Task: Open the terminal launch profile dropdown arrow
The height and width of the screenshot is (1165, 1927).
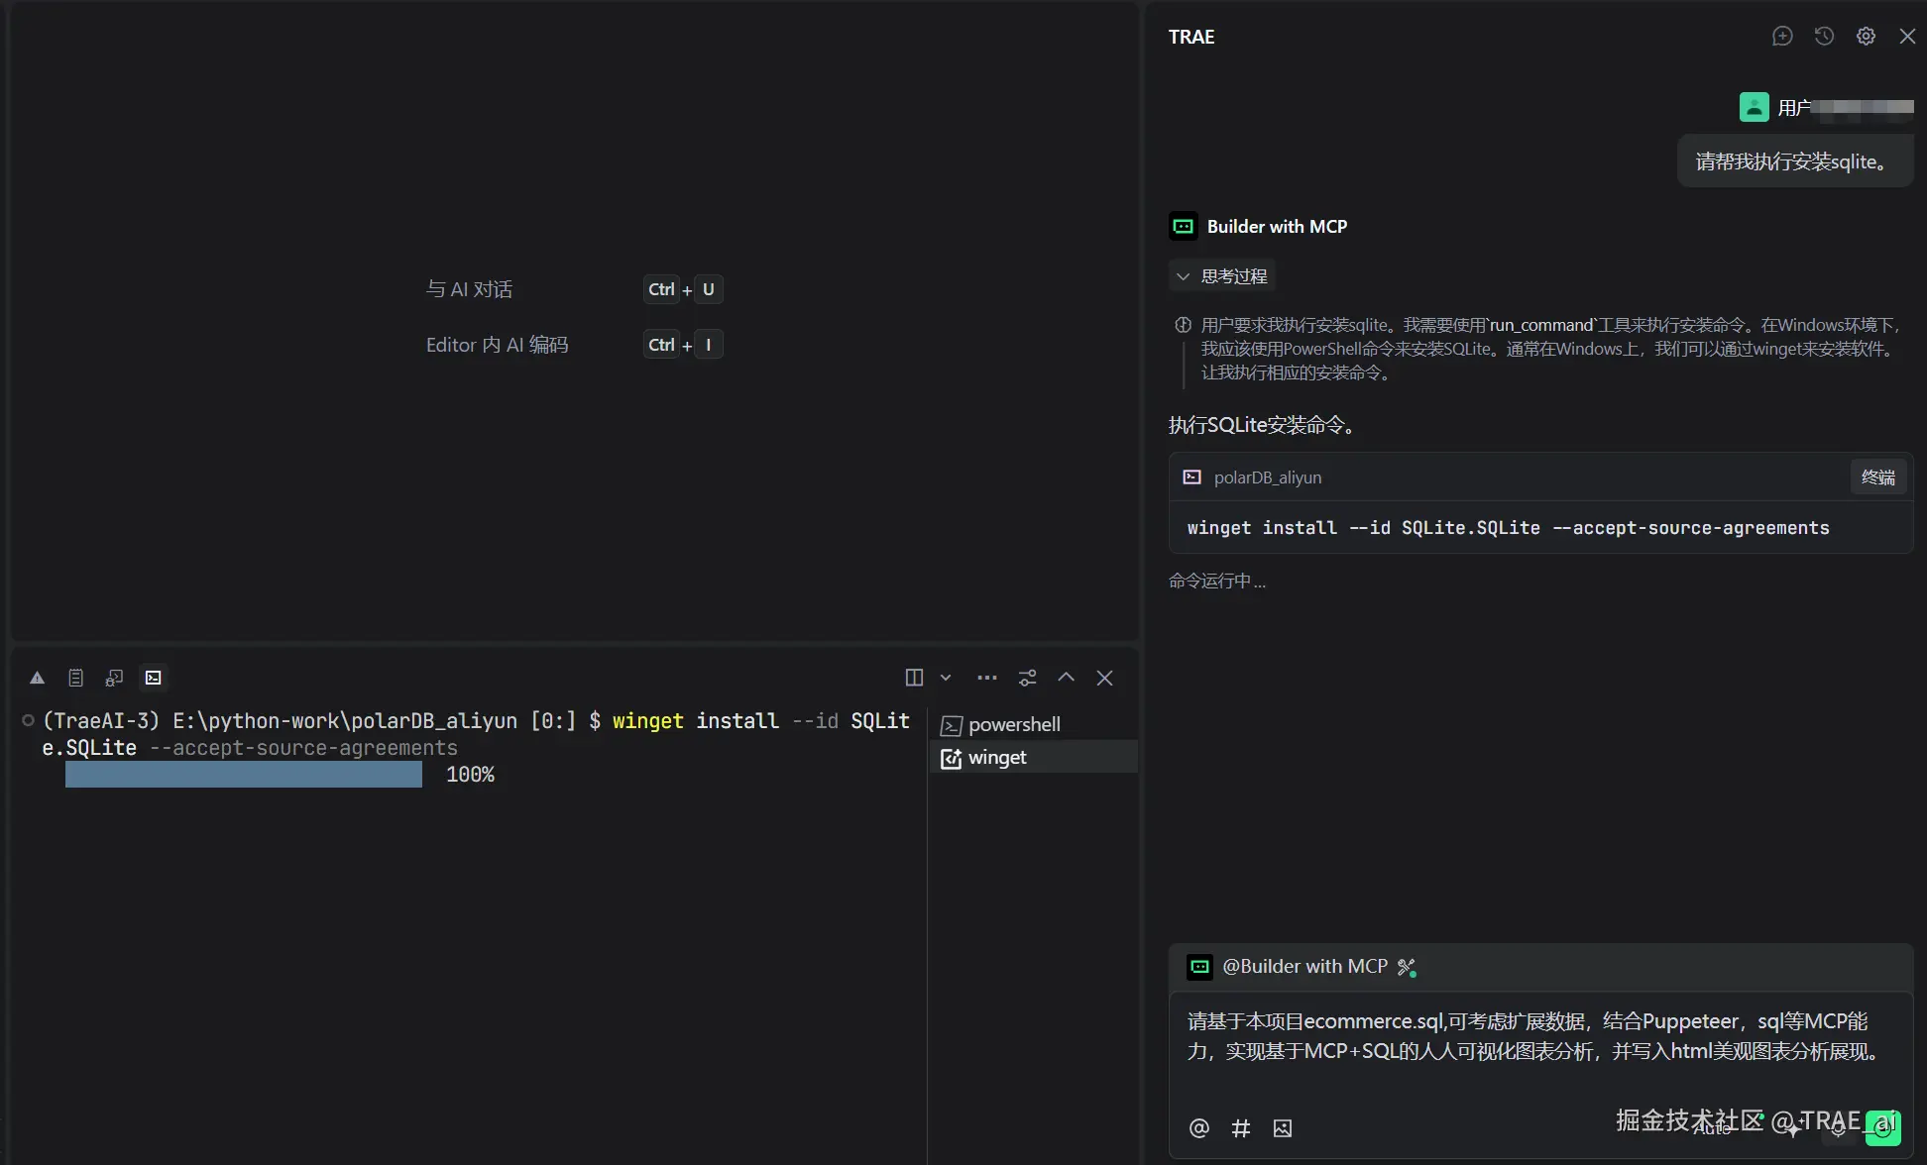Action: pos(946,678)
